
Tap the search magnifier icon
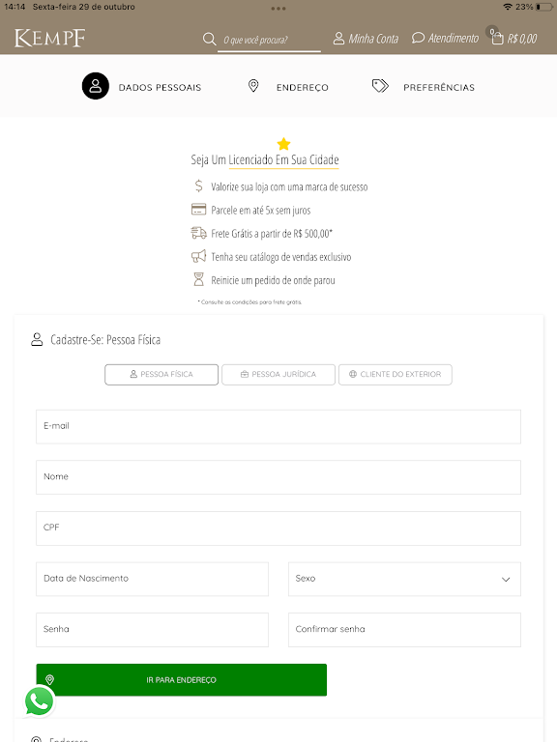point(209,39)
